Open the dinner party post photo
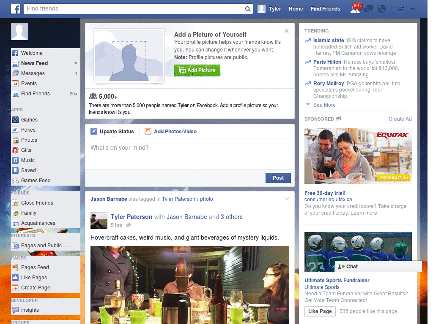The width and height of the screenshot is (433, 324). tap(190, 285)
